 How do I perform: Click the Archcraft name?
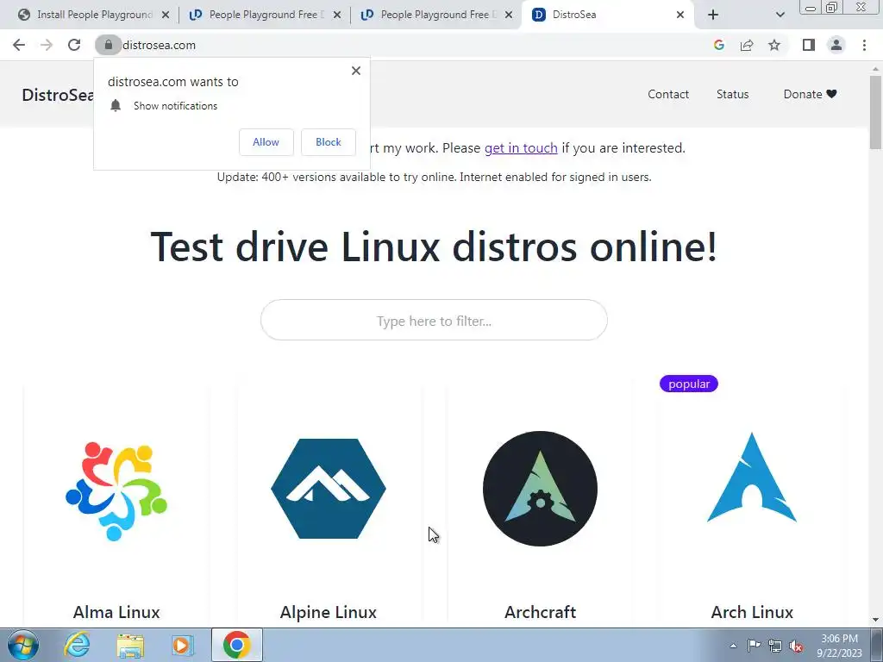[x=540, y=612]
